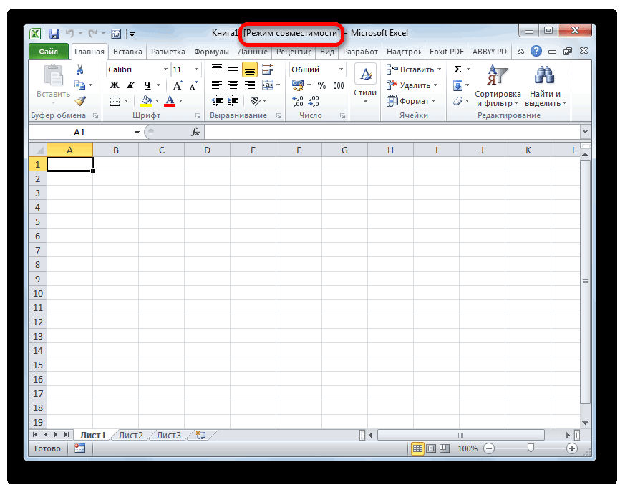Click the green Файл button
Viewport: 620px width, 485px height.
coord(48,52)
